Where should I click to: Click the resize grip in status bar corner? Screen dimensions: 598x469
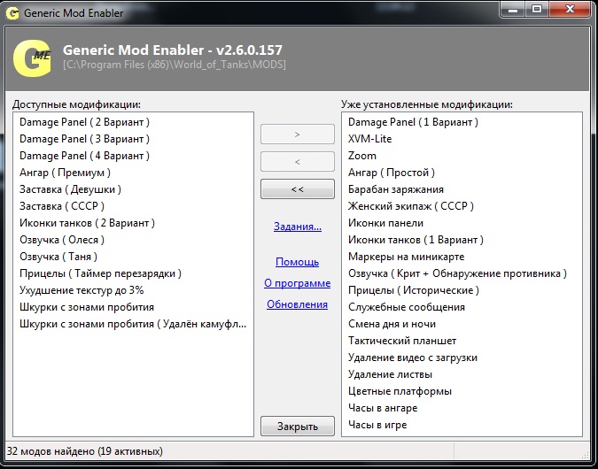(586, 453)
